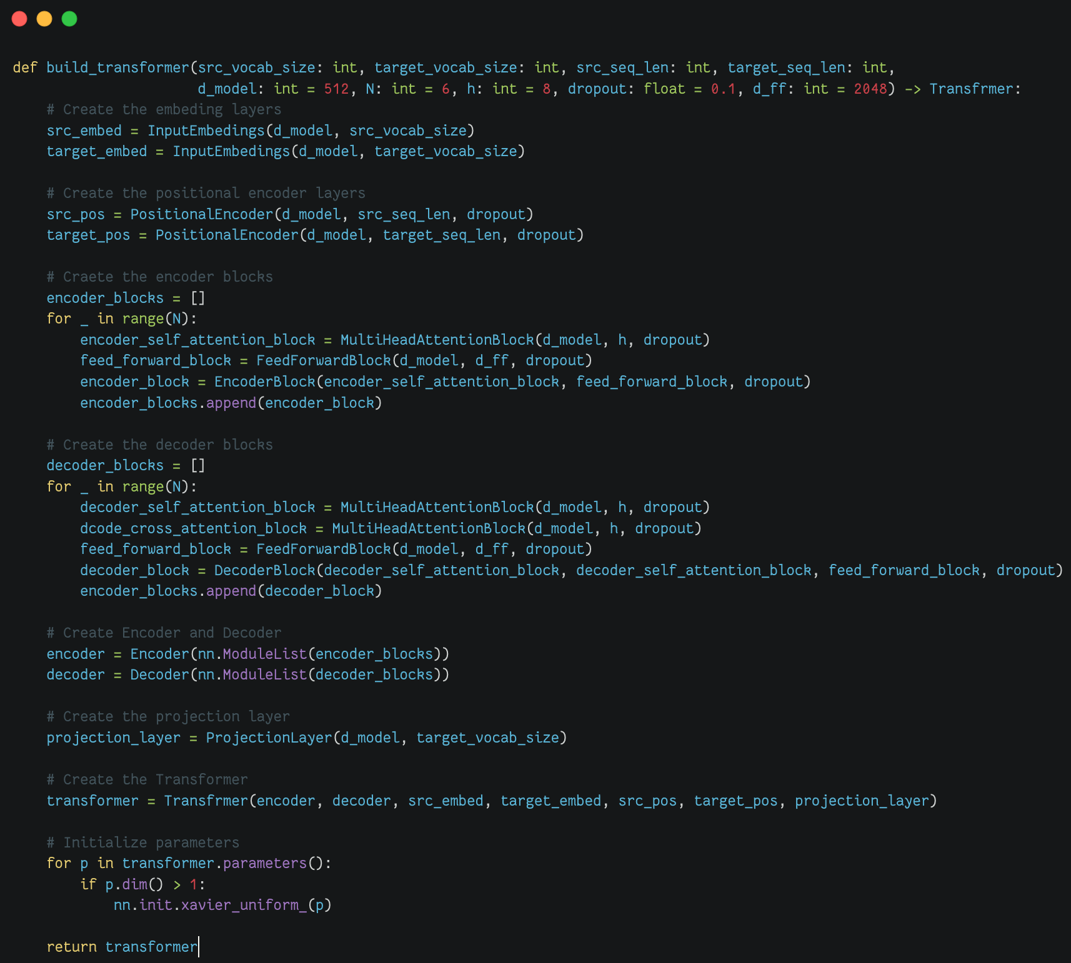Image resolution: width=1071 pixels, height=963 pixels.
Task: Click the red close window button
Action: pyautogui.click(x=19, y=19)
